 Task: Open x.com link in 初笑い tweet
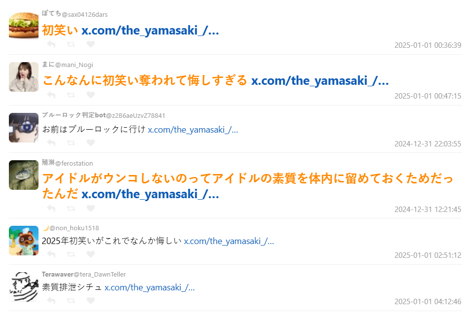[x=150, y=31]
